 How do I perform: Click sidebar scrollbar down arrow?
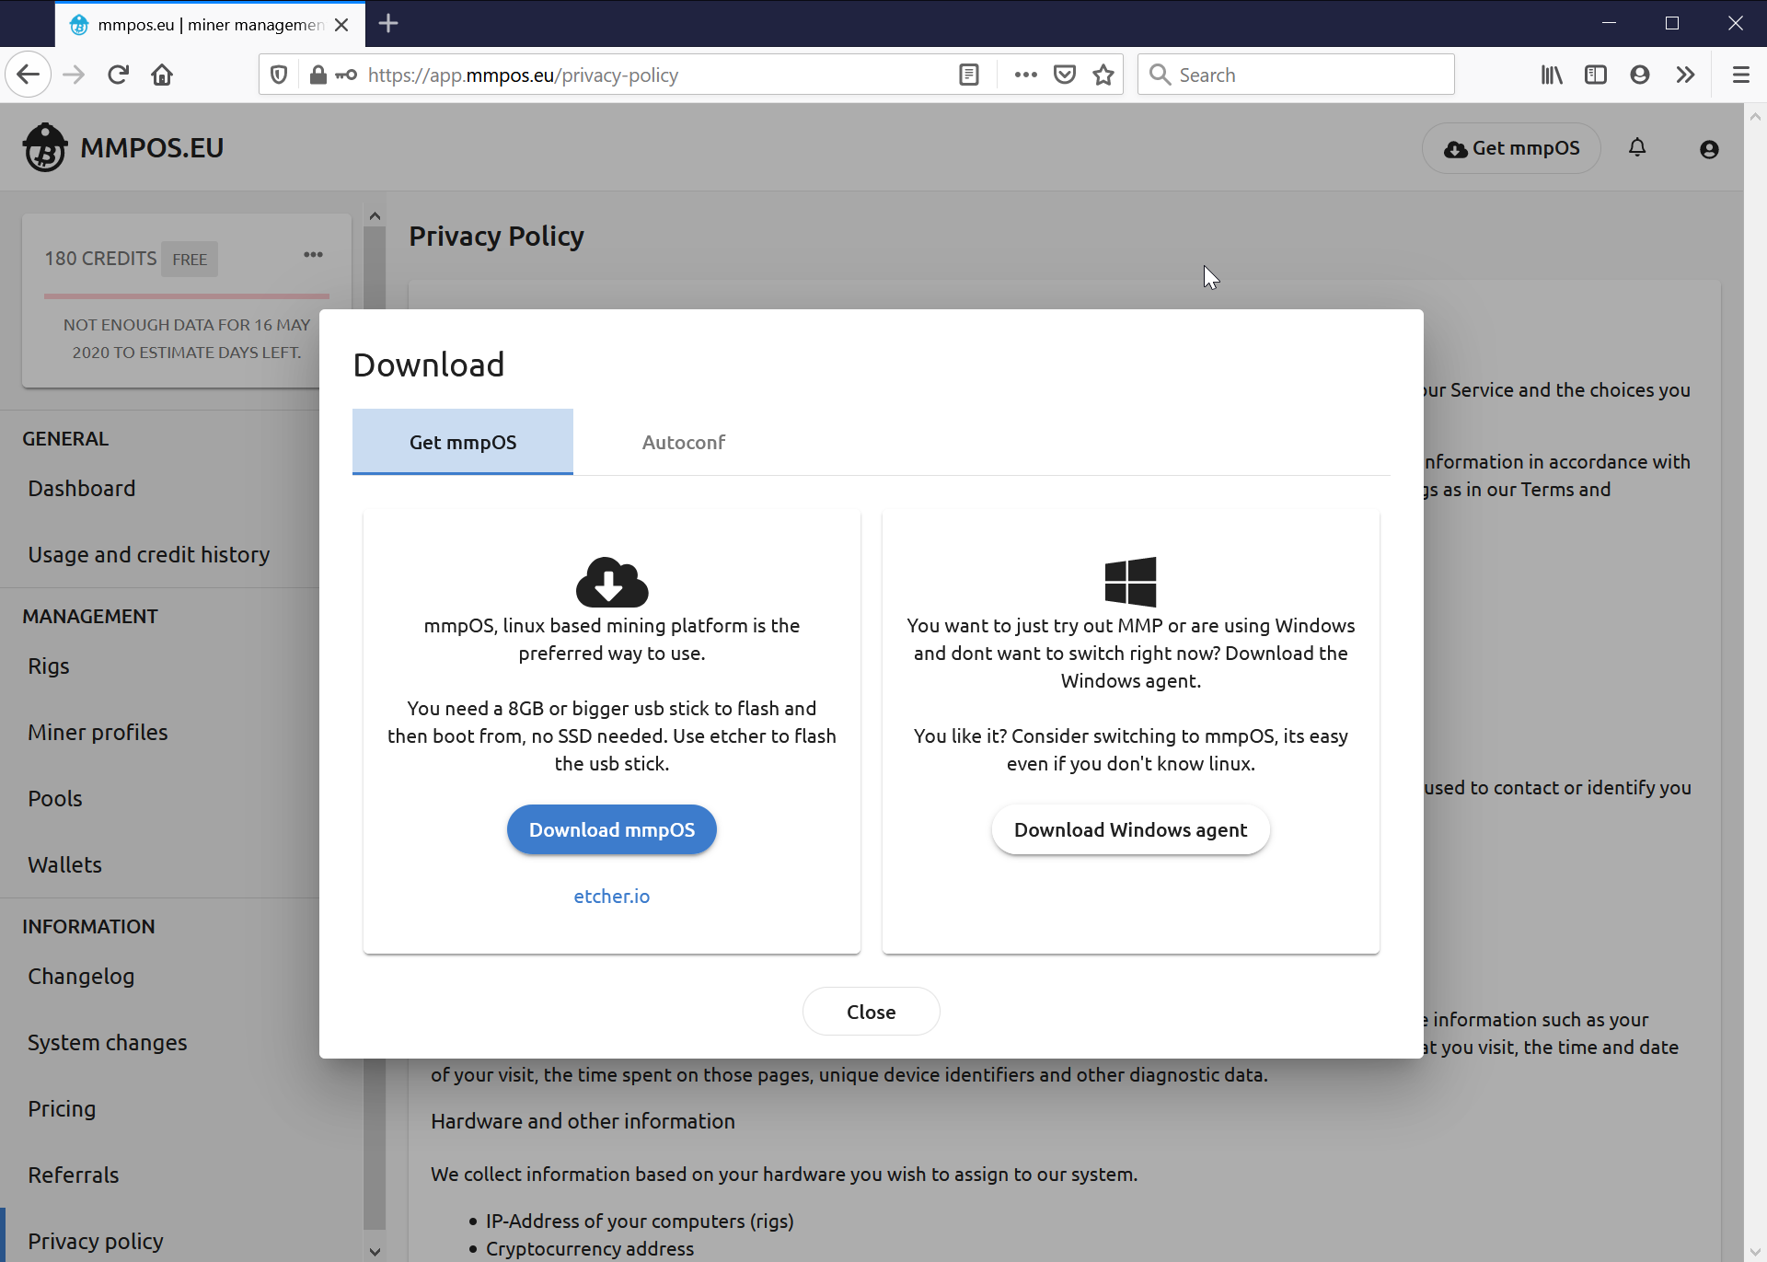(x=375, y=1251)
